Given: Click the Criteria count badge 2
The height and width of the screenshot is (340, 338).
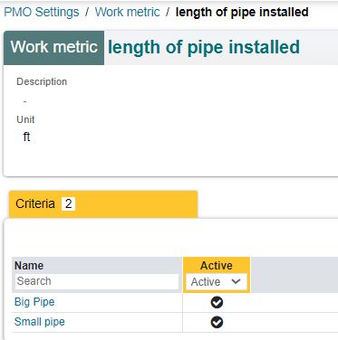Looking at the screenshot, I should (x=68, y=203).
